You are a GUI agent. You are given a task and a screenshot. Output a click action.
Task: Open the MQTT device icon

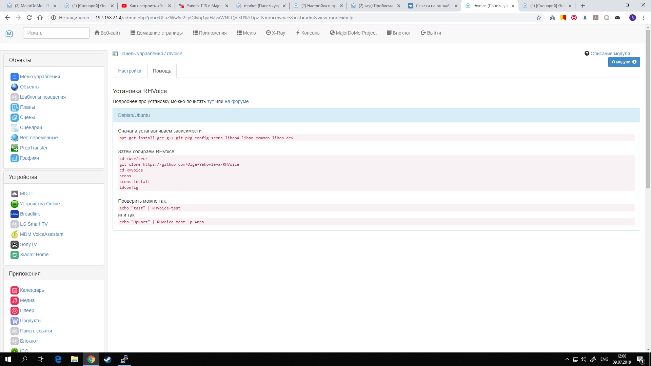pyautogui.click(x=14, y=194)
